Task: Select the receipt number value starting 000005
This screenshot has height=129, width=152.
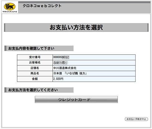Action: pyautogui.click(x=61, y=57)
